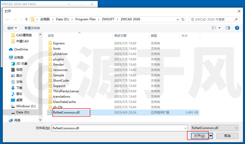Click the search magnifier icon

click(x=236, y=20)
